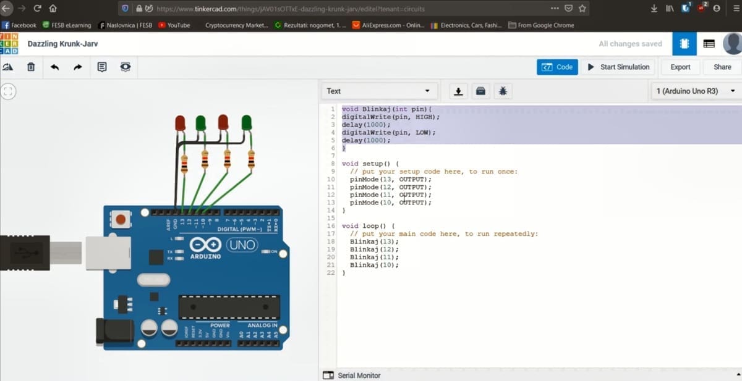
Task: Expand the Serial Monitor panel
Action: [x=352, y=375]
